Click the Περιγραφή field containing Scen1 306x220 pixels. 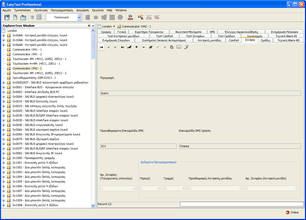click(201, 93)
